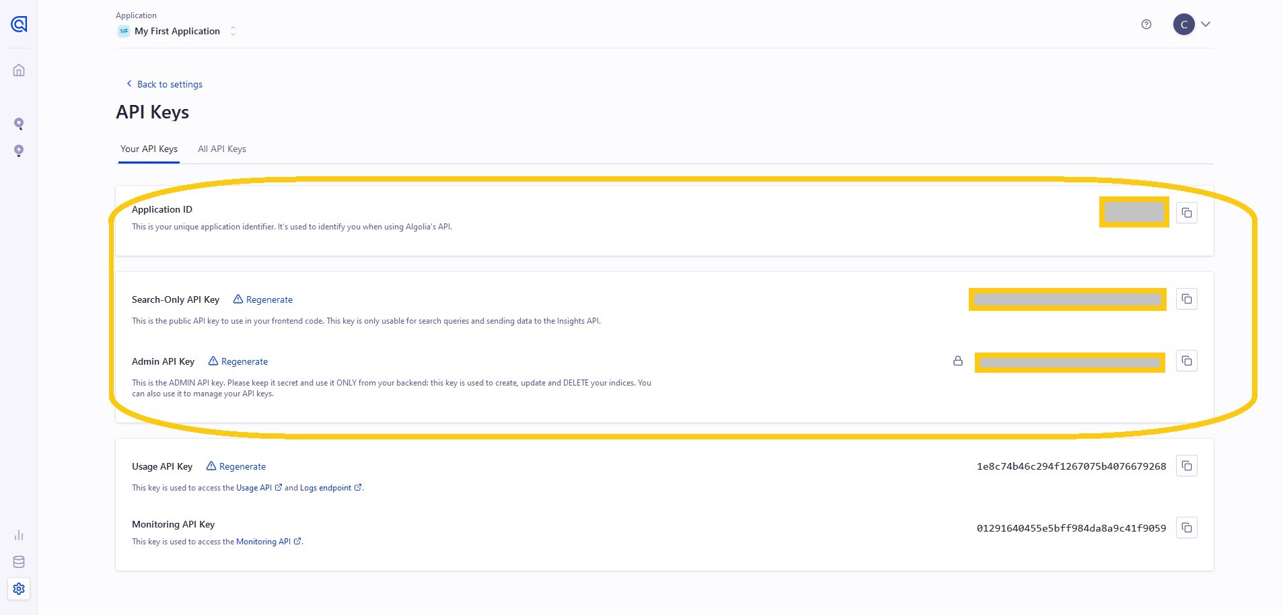This screenshot has width=1283, height=615.
Task: Click the Algolia logo in the sidebar
Action: pos(18,24)
